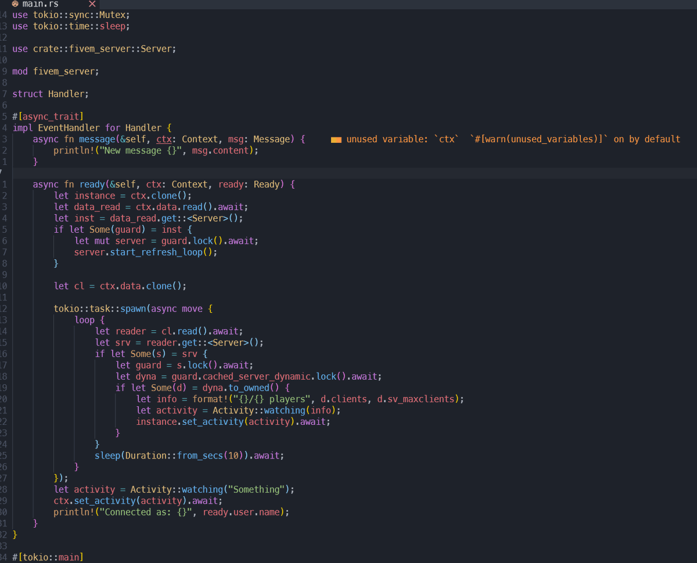The width and height of the screenshot is (697, 563).
Task: Click the format!("{}/{} players") line
Action: 300,399
